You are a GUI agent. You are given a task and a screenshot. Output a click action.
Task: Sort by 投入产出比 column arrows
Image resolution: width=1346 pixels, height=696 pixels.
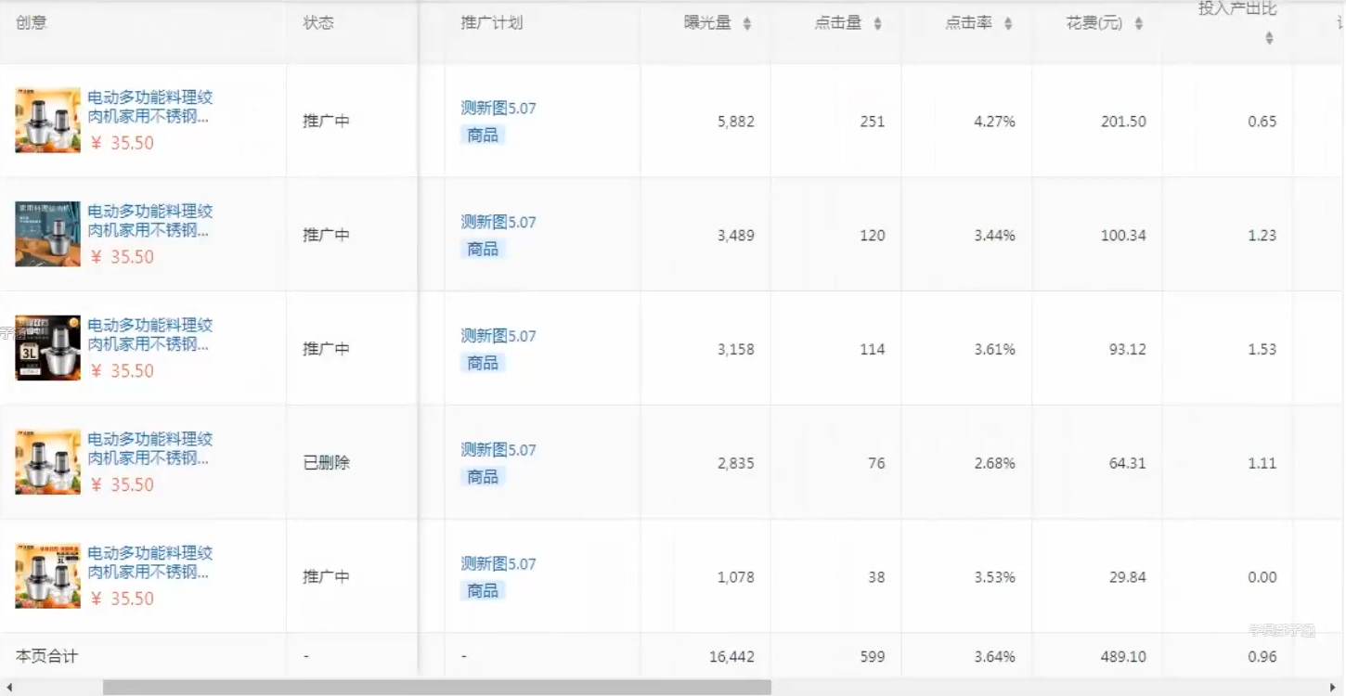1269,38
